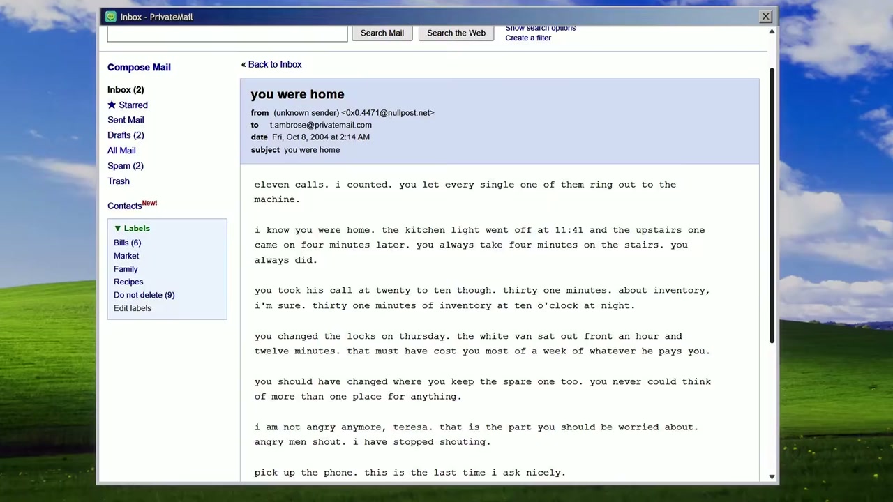
Task: Click the vertical scrollbar thumb
Action: tap(772, 206)
